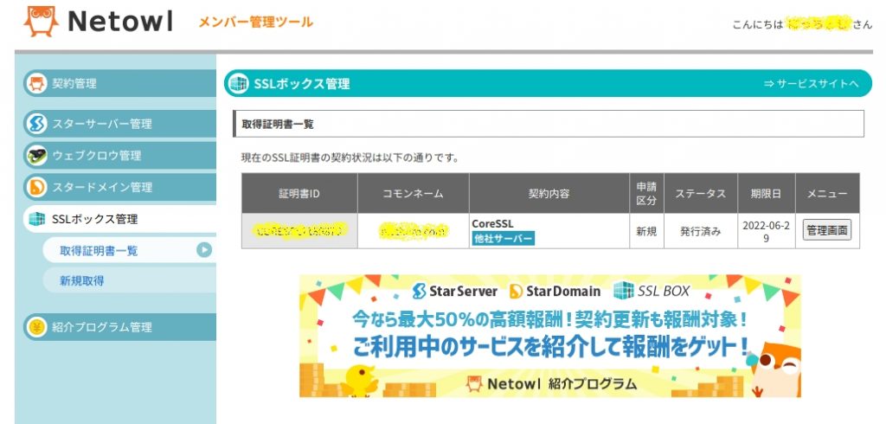Click the Netowl owl logo icon

pos(41,22)
